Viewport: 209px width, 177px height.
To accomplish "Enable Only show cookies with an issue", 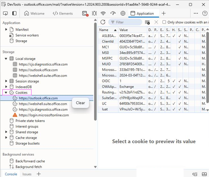I will click(164, 22).
